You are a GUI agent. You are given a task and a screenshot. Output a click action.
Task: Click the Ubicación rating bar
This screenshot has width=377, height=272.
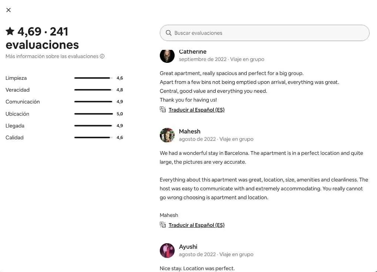coord(94,114)
